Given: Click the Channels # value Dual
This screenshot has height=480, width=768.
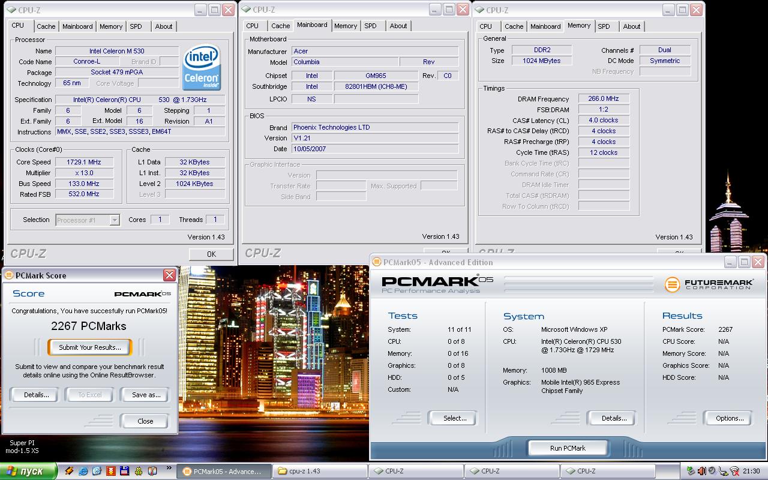Looking at the screenshot, I should [665, 50].
